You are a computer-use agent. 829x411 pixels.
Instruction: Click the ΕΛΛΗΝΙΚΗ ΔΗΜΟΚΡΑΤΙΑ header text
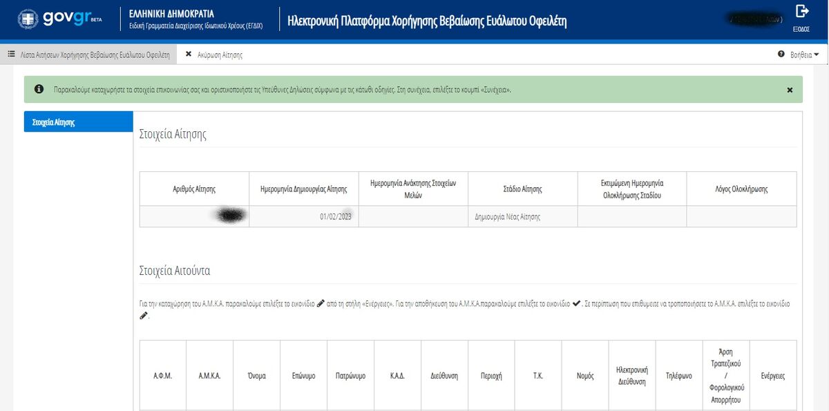tap(171, 14)
